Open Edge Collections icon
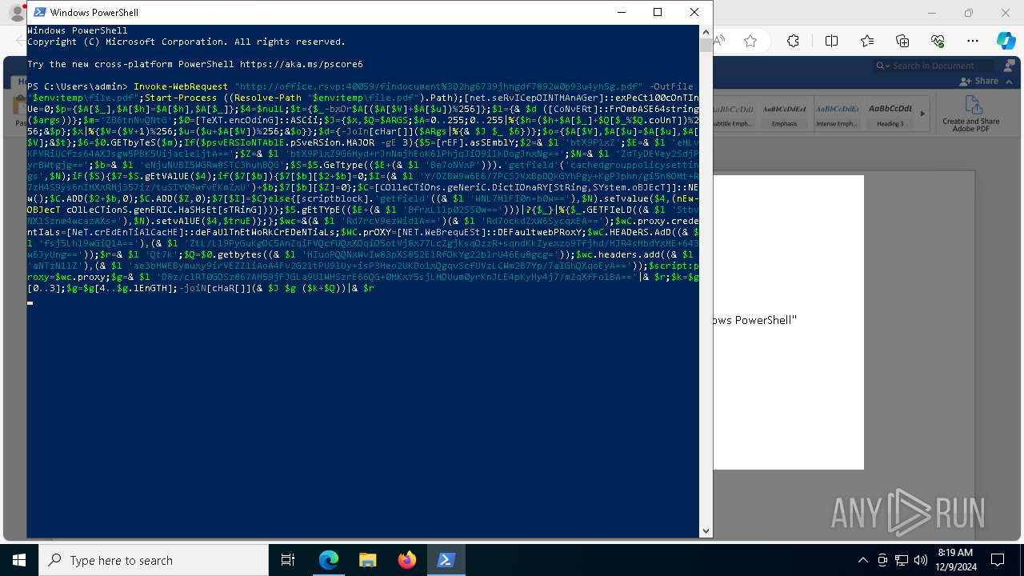 (x=902, y=41)
